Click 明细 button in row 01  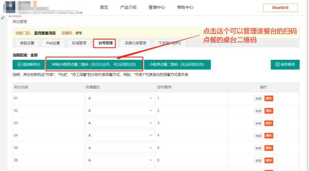tap(258, 99)
